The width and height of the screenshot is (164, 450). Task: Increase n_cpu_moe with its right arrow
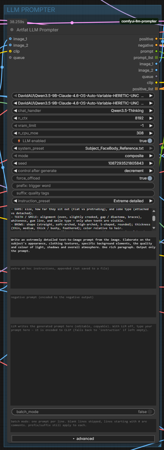151,133
